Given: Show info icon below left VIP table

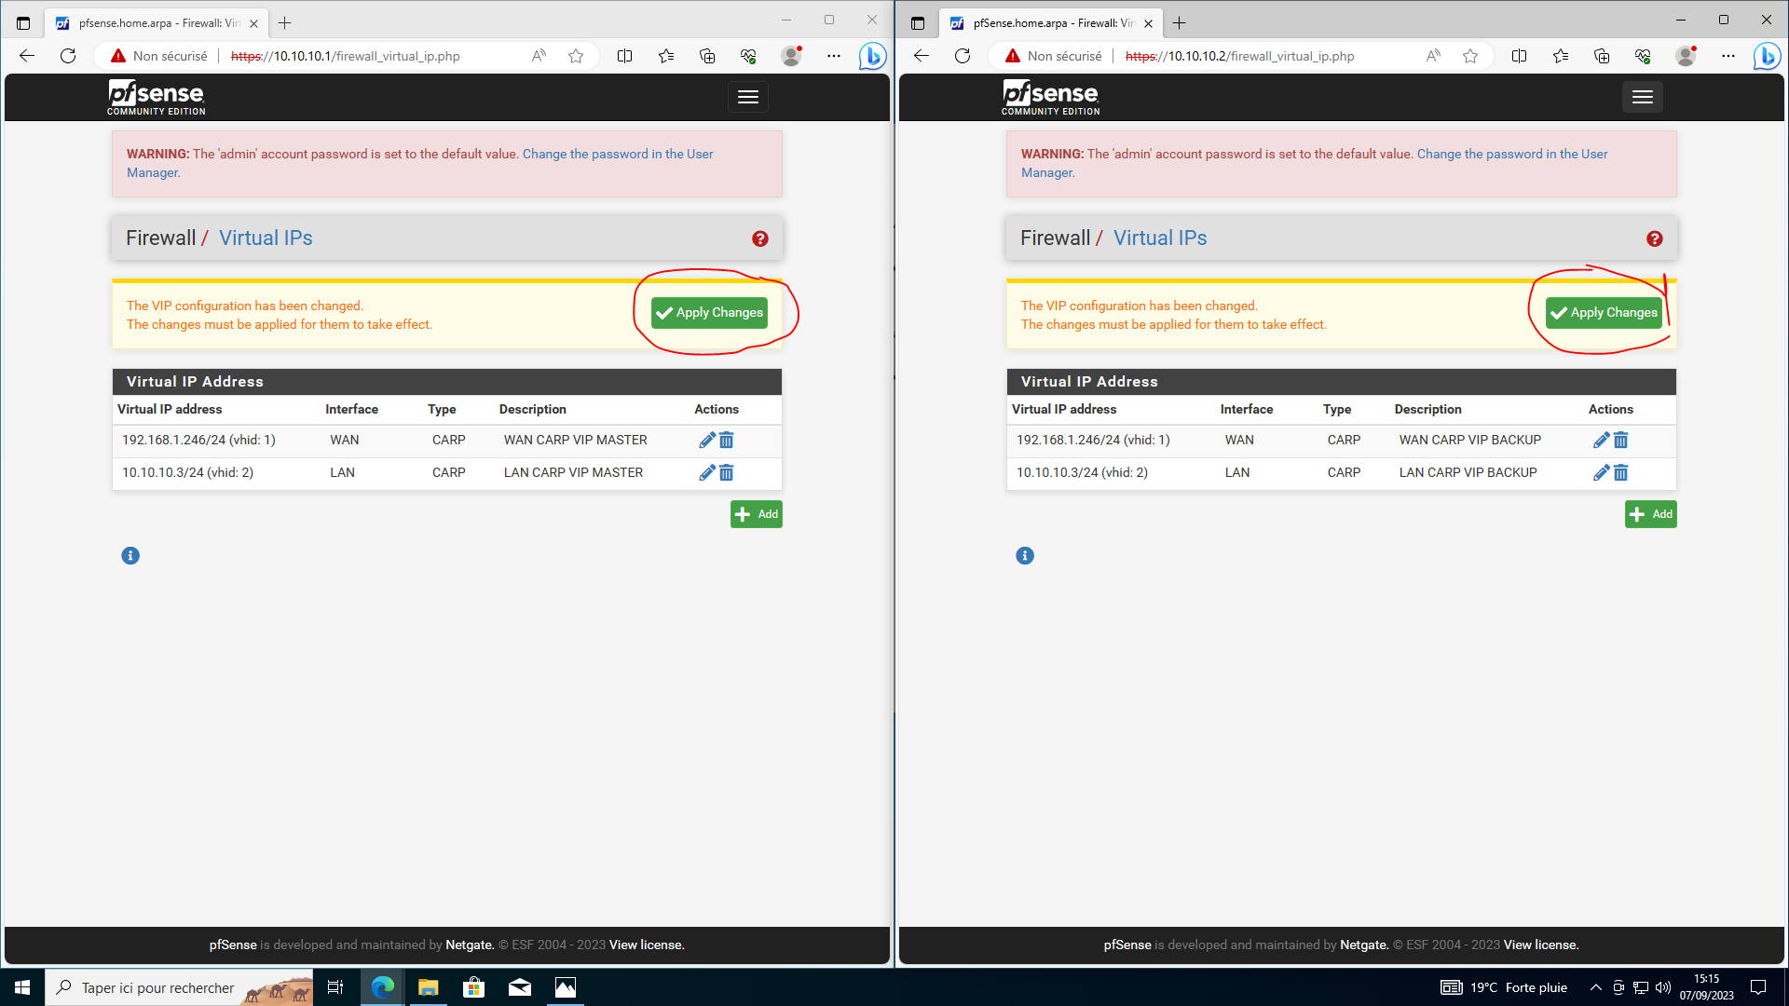Looking at the screenshot, I should coord(130,556).
